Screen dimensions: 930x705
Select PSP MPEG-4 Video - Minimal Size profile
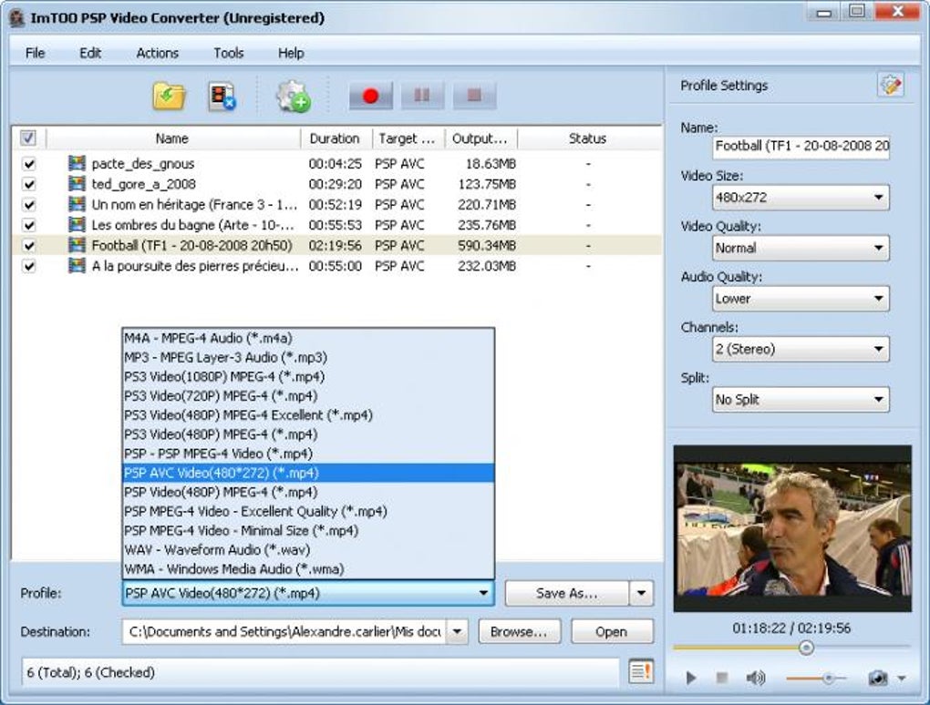point(242,530)
